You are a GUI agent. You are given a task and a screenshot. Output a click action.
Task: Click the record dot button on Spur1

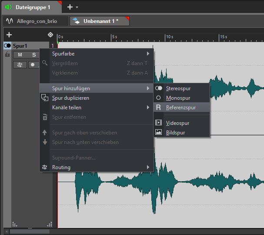tap(33, 65)
